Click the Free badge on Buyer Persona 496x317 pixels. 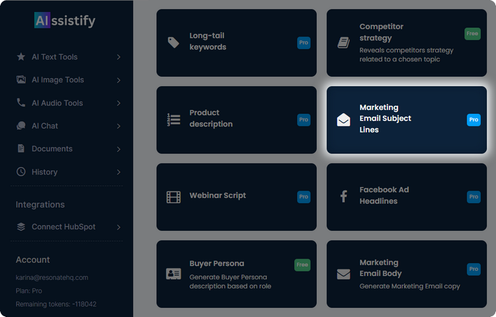(302, 265)
